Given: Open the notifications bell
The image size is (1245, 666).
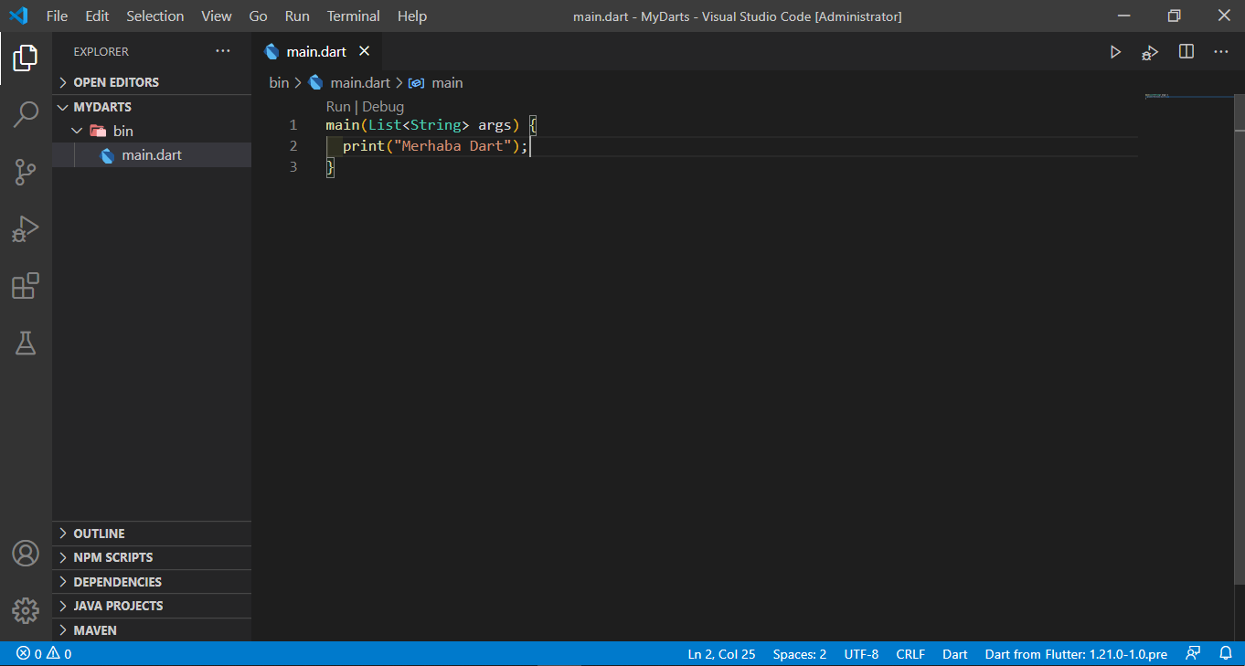Looking at the screenshot, I should 1226,654.
